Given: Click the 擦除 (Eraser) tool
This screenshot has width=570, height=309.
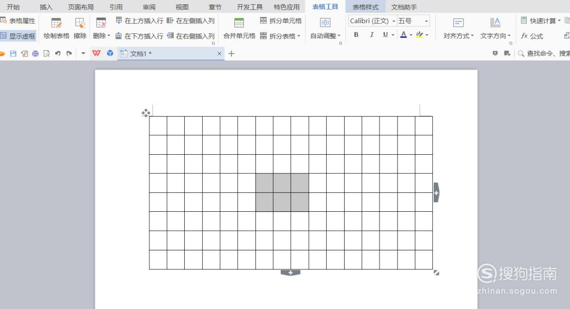Looking at the screenshot, I should (x=80, y=28).
